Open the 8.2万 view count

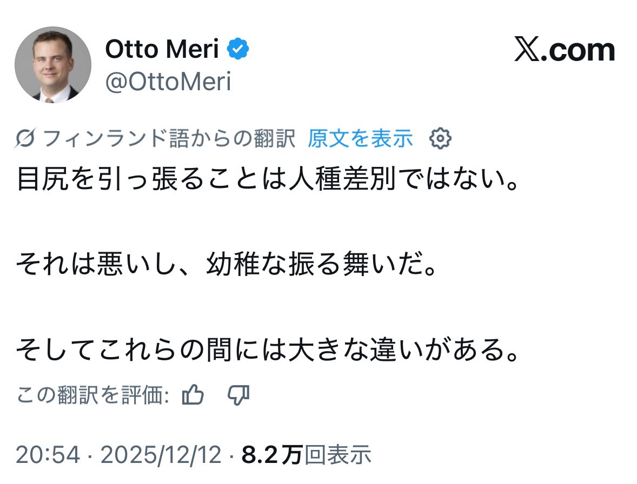pos(271,455)
